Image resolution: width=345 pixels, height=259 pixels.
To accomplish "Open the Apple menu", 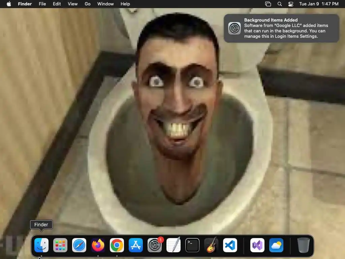I will tap(9, 4).
